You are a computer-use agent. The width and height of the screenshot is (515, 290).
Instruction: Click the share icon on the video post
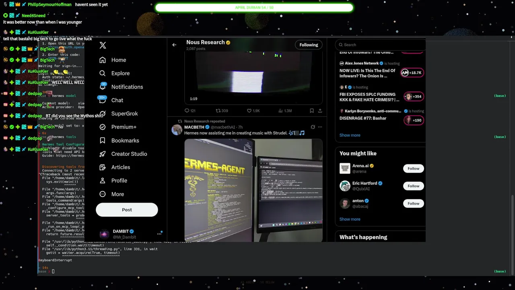[320, 111]
